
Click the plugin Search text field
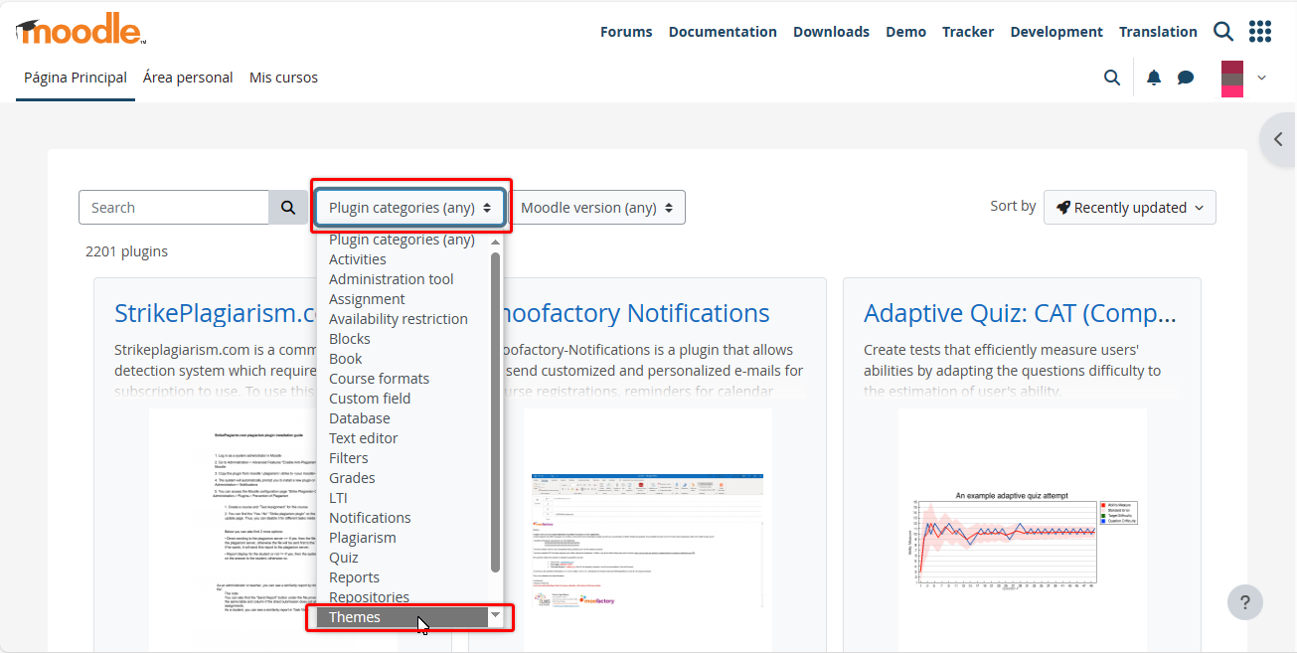174,208
